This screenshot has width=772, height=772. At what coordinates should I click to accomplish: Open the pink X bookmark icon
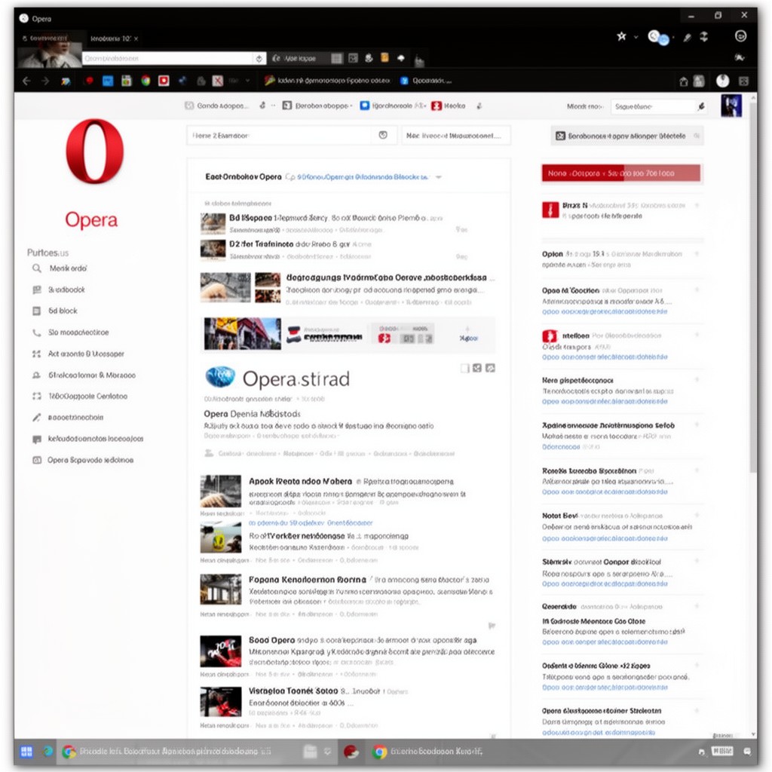pos(218,81)
